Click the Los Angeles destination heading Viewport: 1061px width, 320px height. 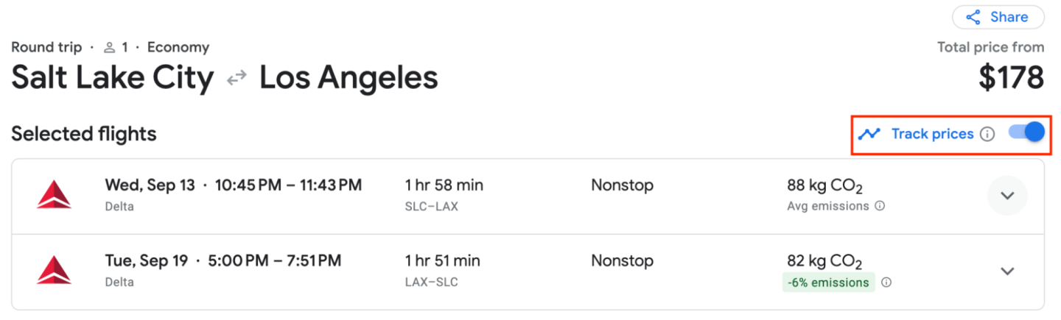tap(349, 78)
